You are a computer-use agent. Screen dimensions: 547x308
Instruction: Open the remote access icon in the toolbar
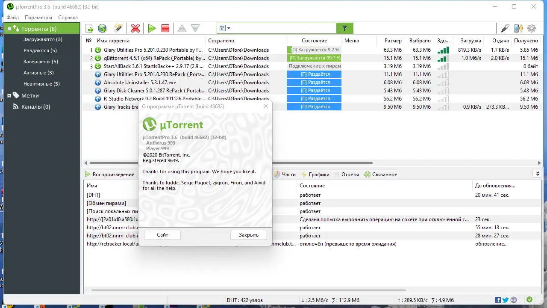pyautogui.click(x=505, y=29)
